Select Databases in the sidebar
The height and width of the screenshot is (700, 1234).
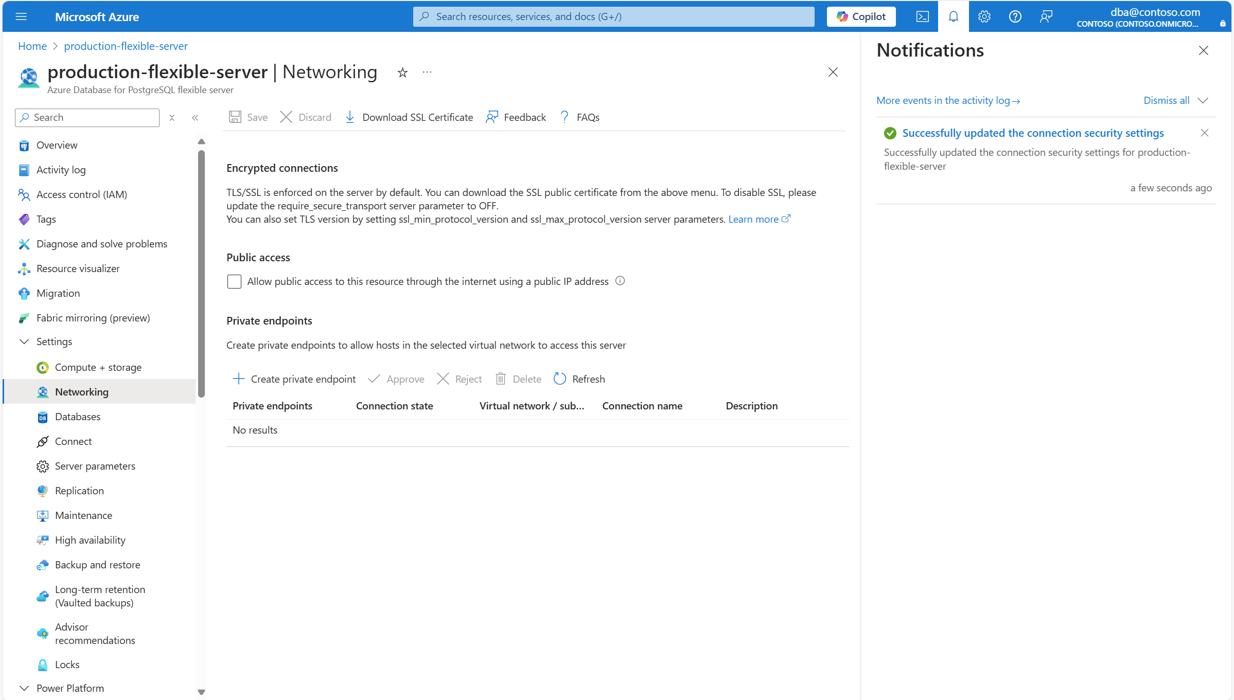click(78, 416)
